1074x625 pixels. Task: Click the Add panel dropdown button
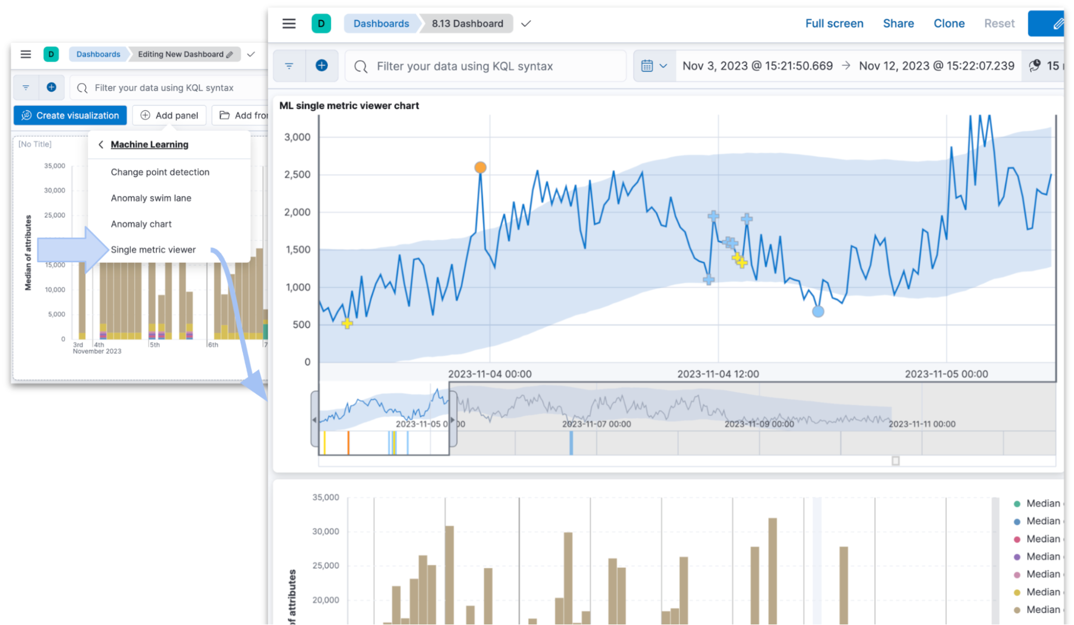pos(169,115)
